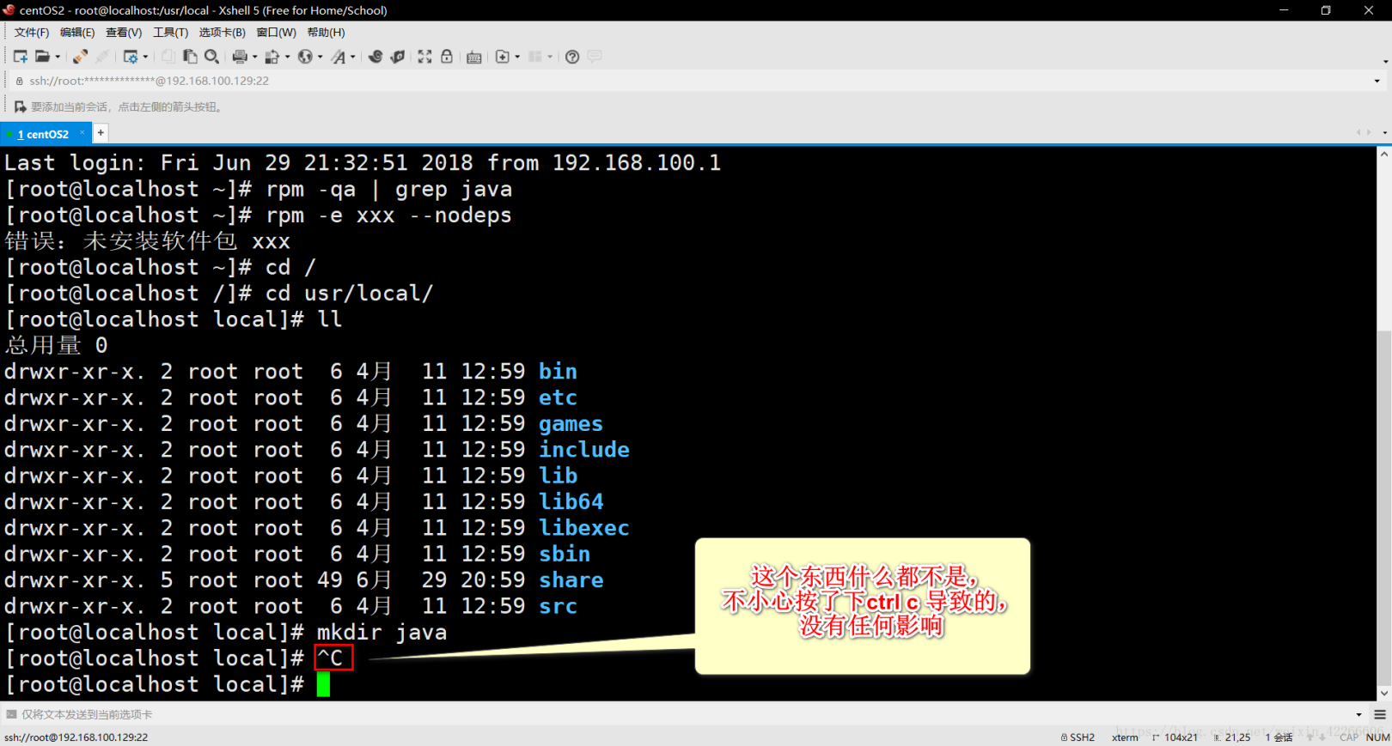This screenshot has height=746, width=1392.
Task: Open the address bar history dropdown
Action: pyautogui.click(x=1377, y=81)
